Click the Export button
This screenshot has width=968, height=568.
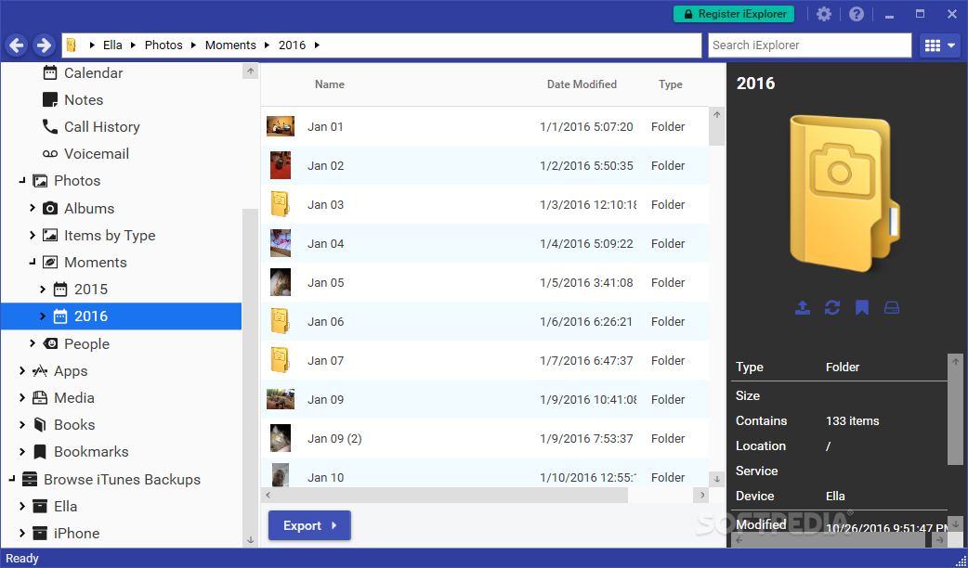309,525
